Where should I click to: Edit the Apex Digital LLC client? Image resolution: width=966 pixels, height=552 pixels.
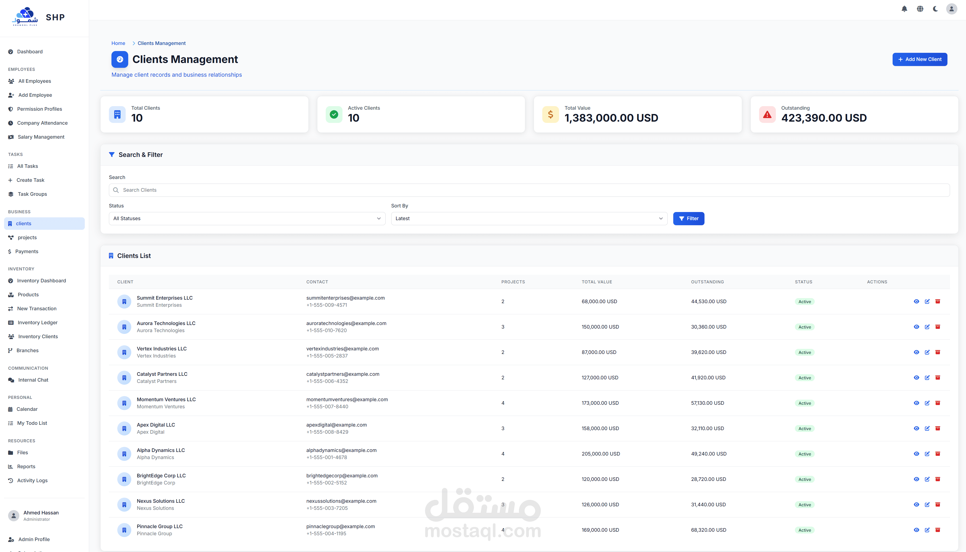point(927,428)
